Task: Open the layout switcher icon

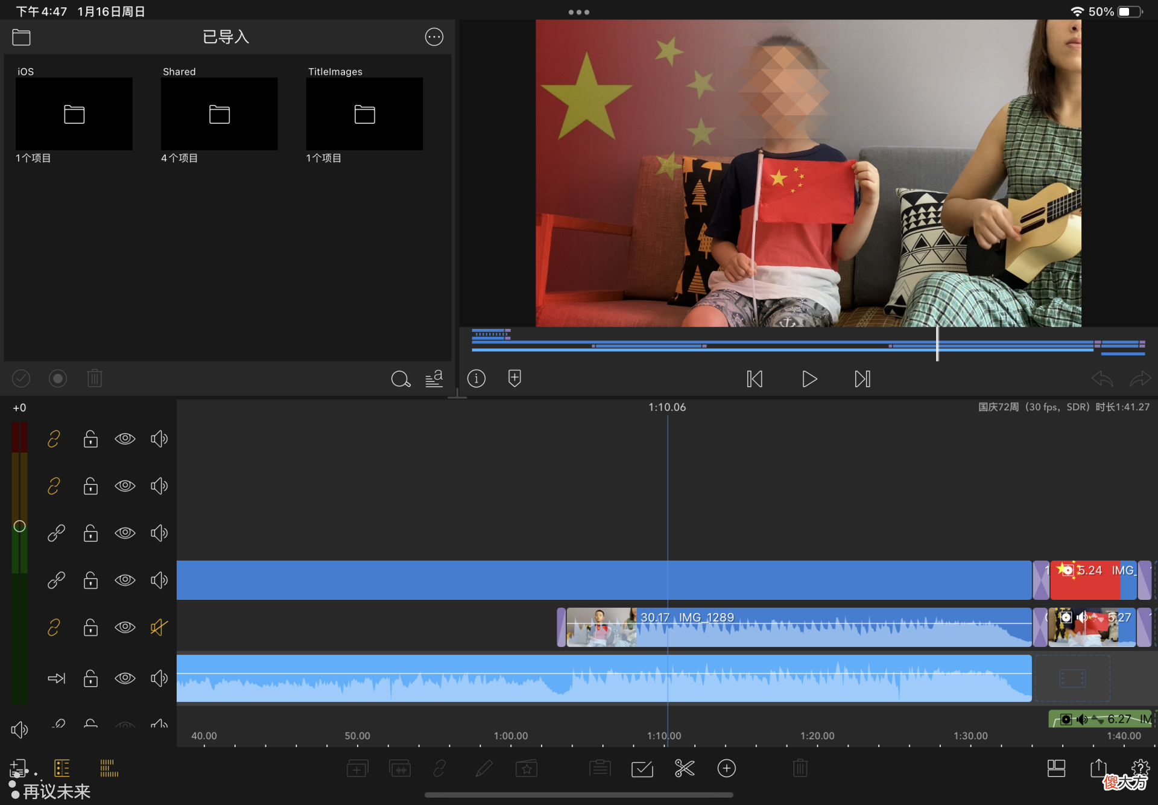Action: (x=1056, y=768)
